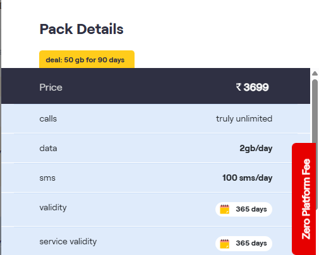Click the 365 days service validity pill
Image resolution: width=319 pixels, height=255 pixels.
(244, 244)
